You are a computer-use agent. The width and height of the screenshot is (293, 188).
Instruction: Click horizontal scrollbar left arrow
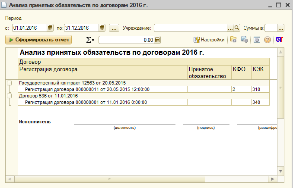point(10,179)
